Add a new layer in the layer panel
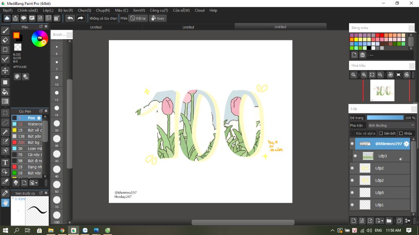The width and height of the screenshot is (419, 235). click(354, 221)
